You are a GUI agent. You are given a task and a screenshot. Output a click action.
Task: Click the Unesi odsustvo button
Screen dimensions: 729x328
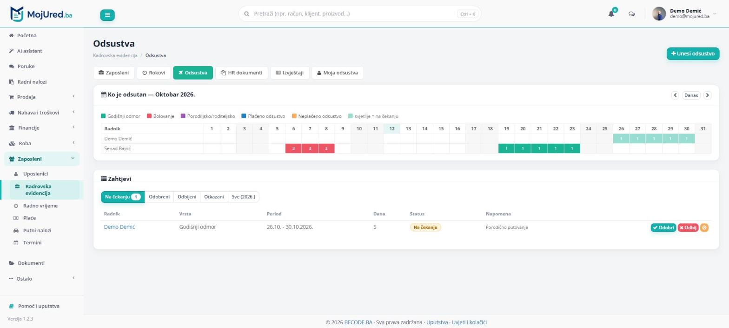693,54
